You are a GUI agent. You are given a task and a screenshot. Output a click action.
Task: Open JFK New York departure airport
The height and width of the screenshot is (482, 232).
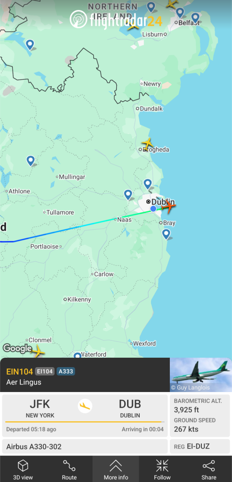pos(40,409)
